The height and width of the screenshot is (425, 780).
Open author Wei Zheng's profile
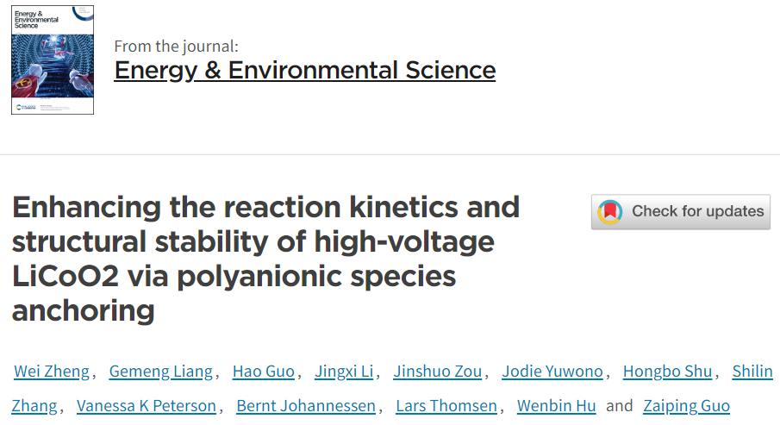(52, 372)
